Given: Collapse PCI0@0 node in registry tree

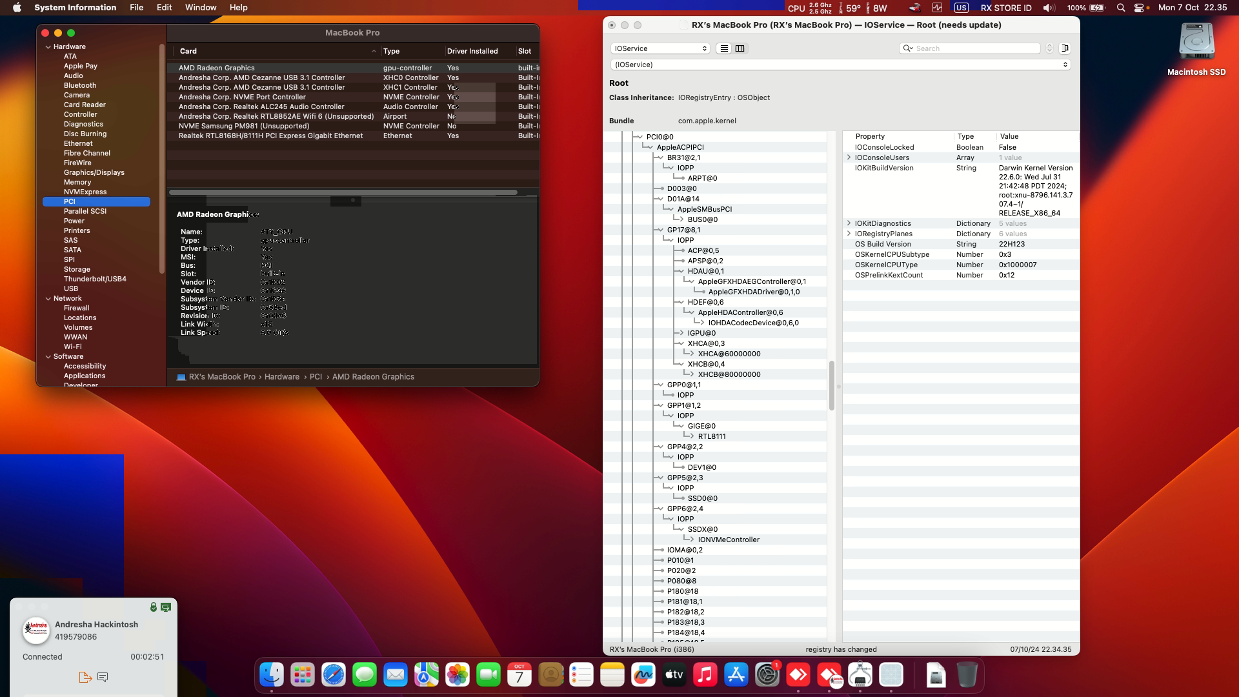Looking at the screenshot, I should tap(639, 137).
